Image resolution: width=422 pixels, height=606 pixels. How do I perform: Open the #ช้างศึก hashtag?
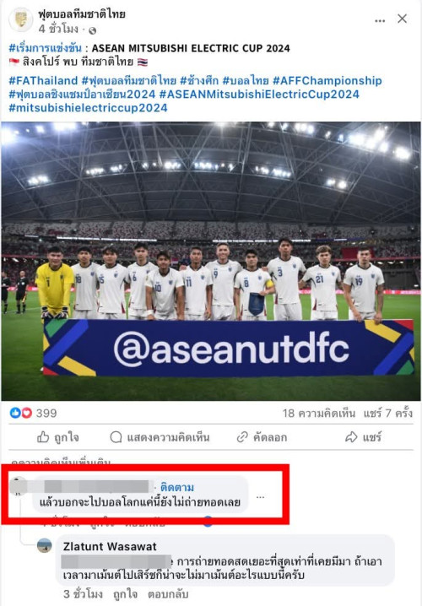point(199,80)
